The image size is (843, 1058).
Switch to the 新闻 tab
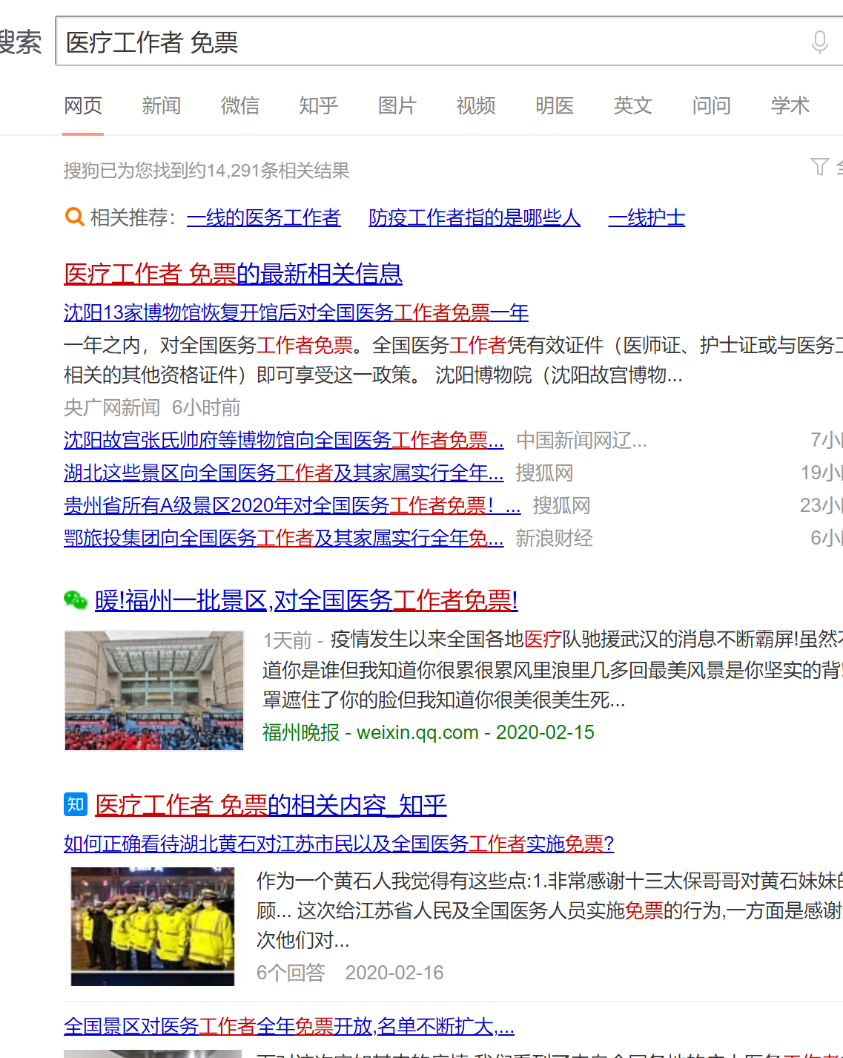coord(161,105)
